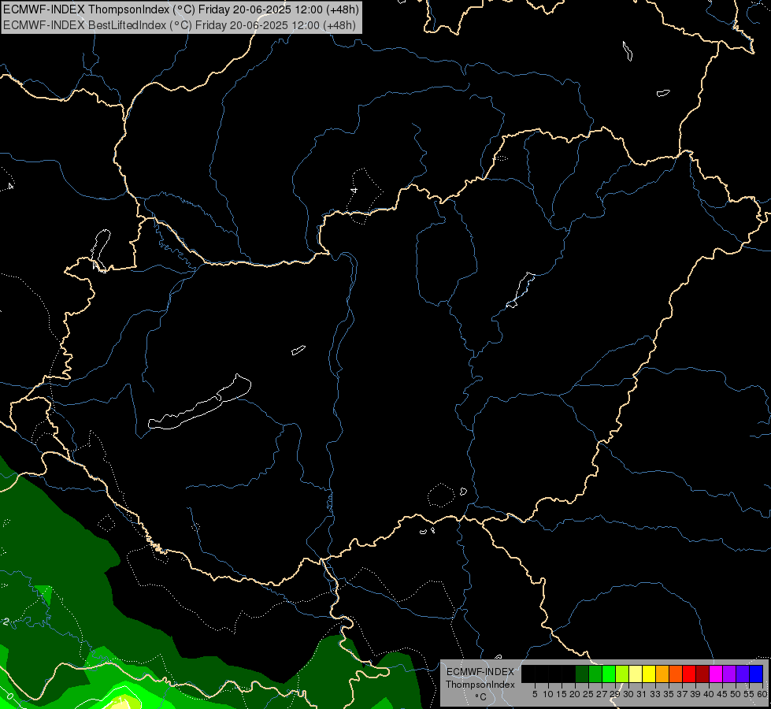Select the pale yellow 30-31 legend swatch
The width and height of the screenshot is (771, 709).
pyautogui.click(x=636, y=674)
